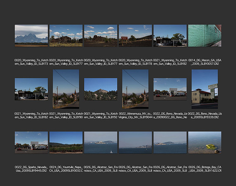
Task: Click filename ending Sun_Valley_ID_5L8Y78
Action: [x=135, y=62]
